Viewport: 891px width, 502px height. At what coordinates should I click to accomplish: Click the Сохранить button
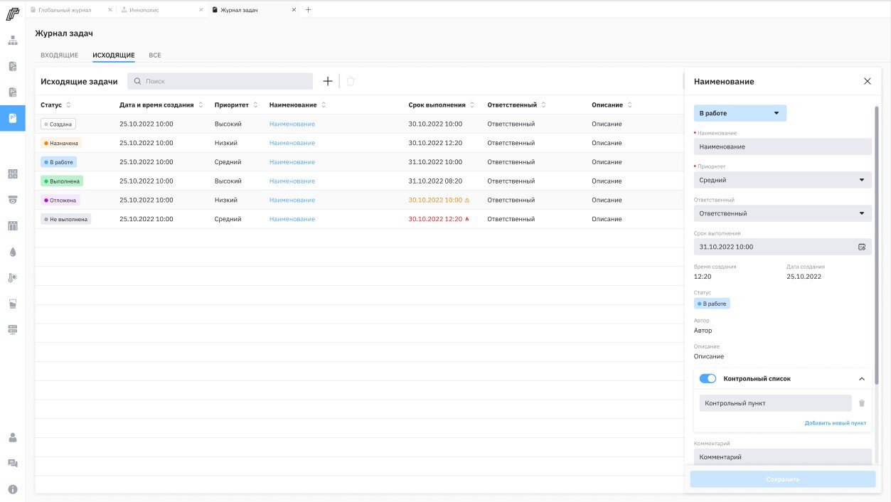coord(782,479)
